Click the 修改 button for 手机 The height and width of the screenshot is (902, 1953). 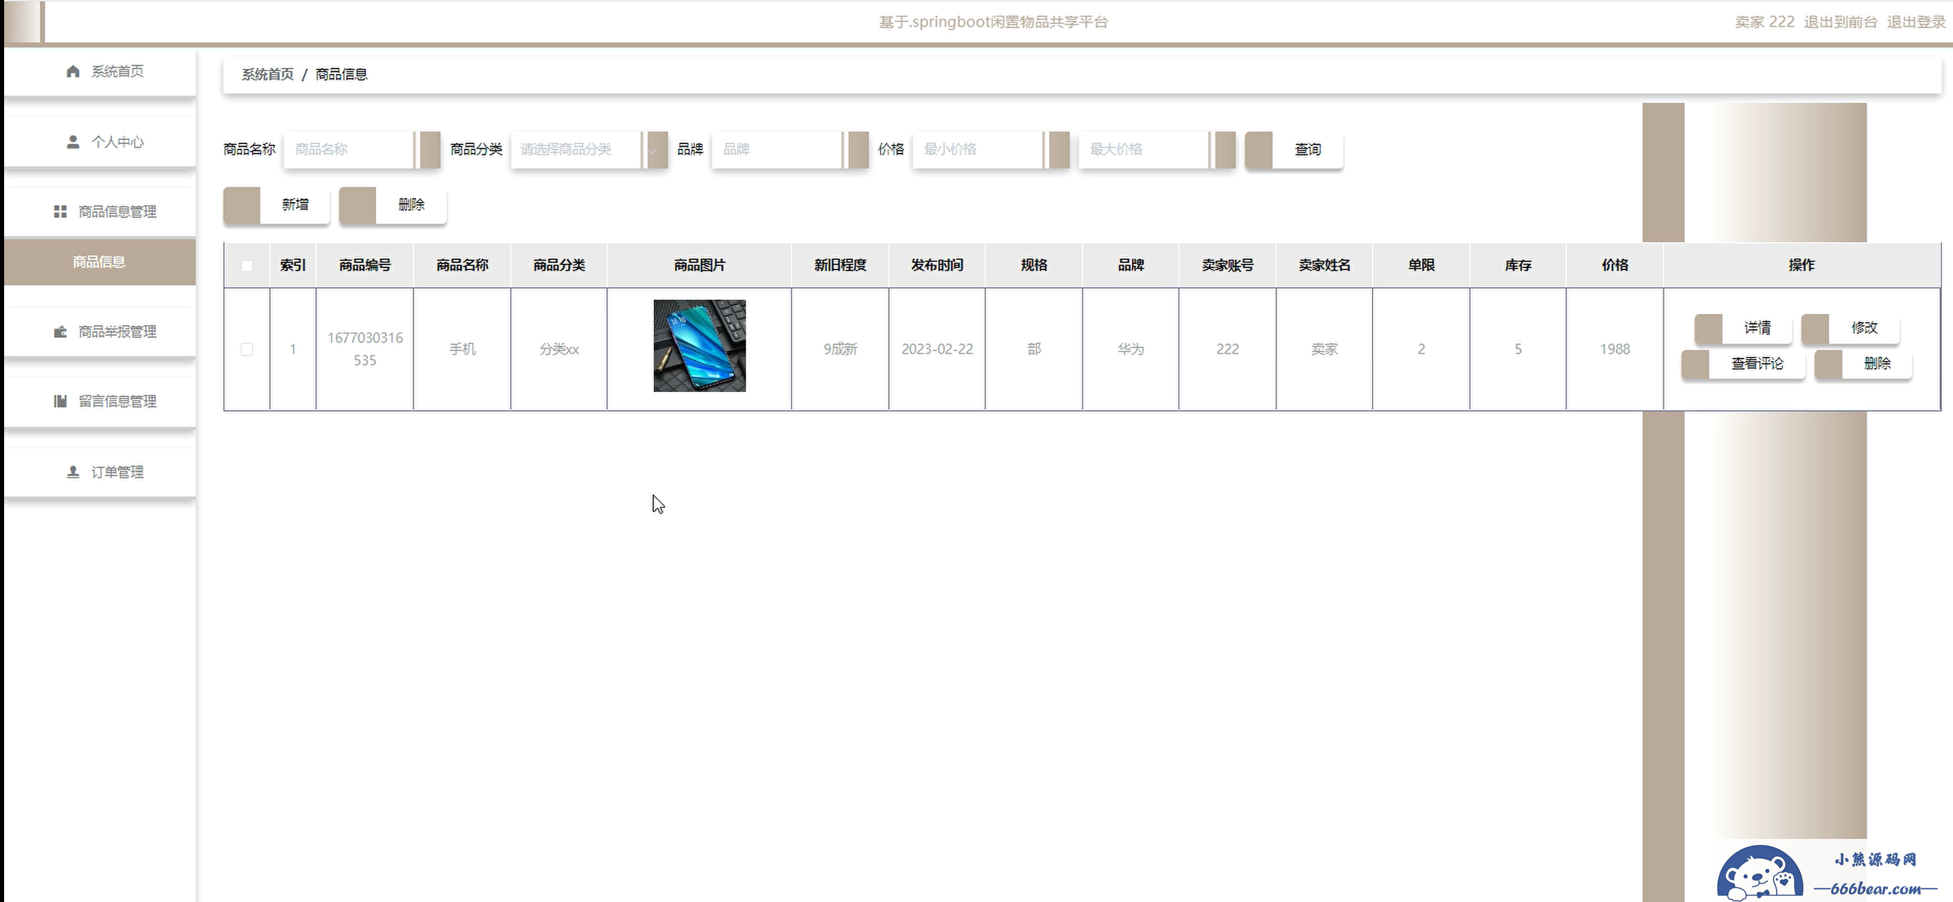[x=1850, y=328]
